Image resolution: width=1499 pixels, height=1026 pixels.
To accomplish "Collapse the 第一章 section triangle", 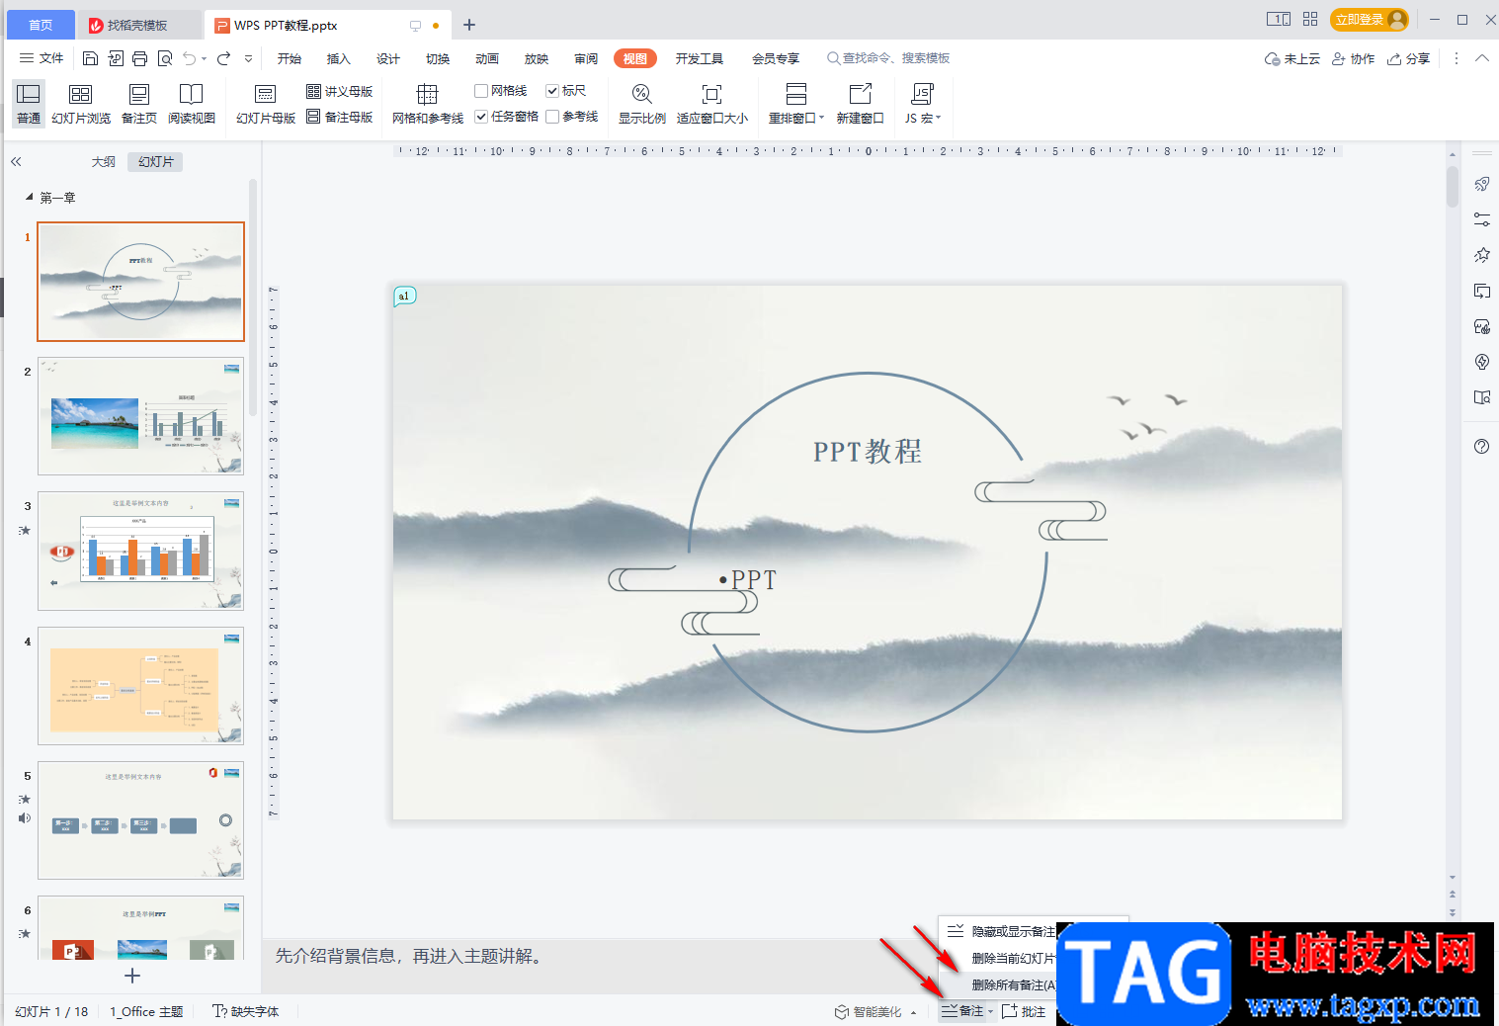I will click(29, 197).
